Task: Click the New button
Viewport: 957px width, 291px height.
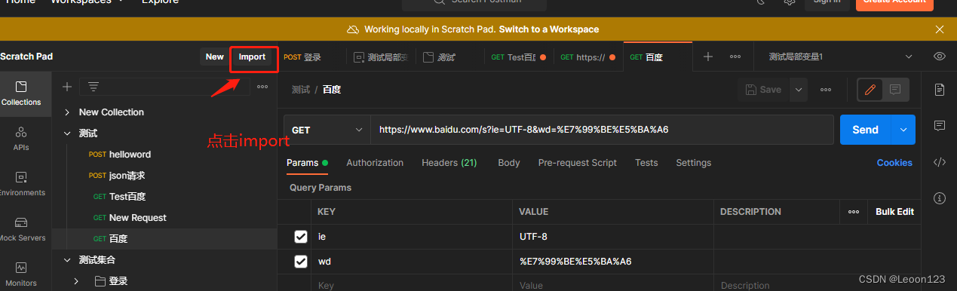Action: [215, 57]
